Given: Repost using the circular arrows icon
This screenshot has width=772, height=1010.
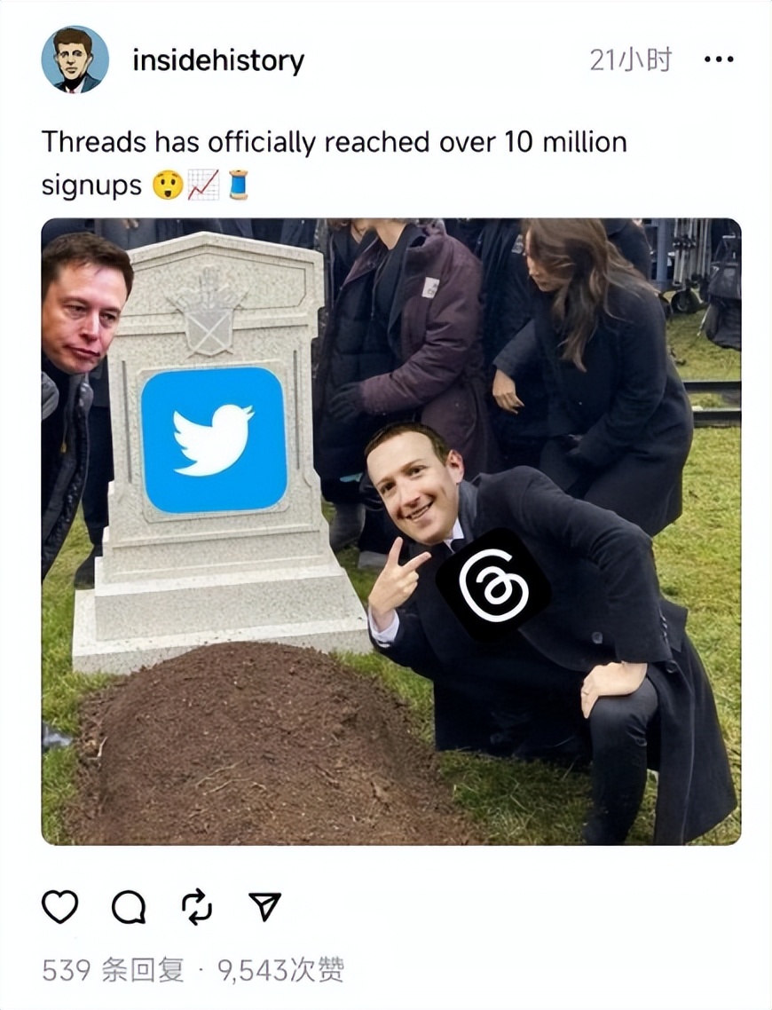Looking at the screenshot, I should (x=196, y=907).
